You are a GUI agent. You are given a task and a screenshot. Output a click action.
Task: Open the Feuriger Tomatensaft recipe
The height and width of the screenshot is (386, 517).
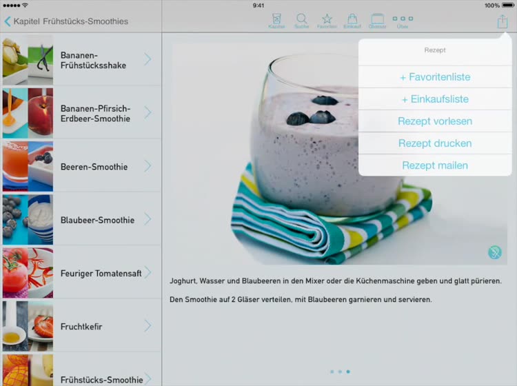coord(81,273)
